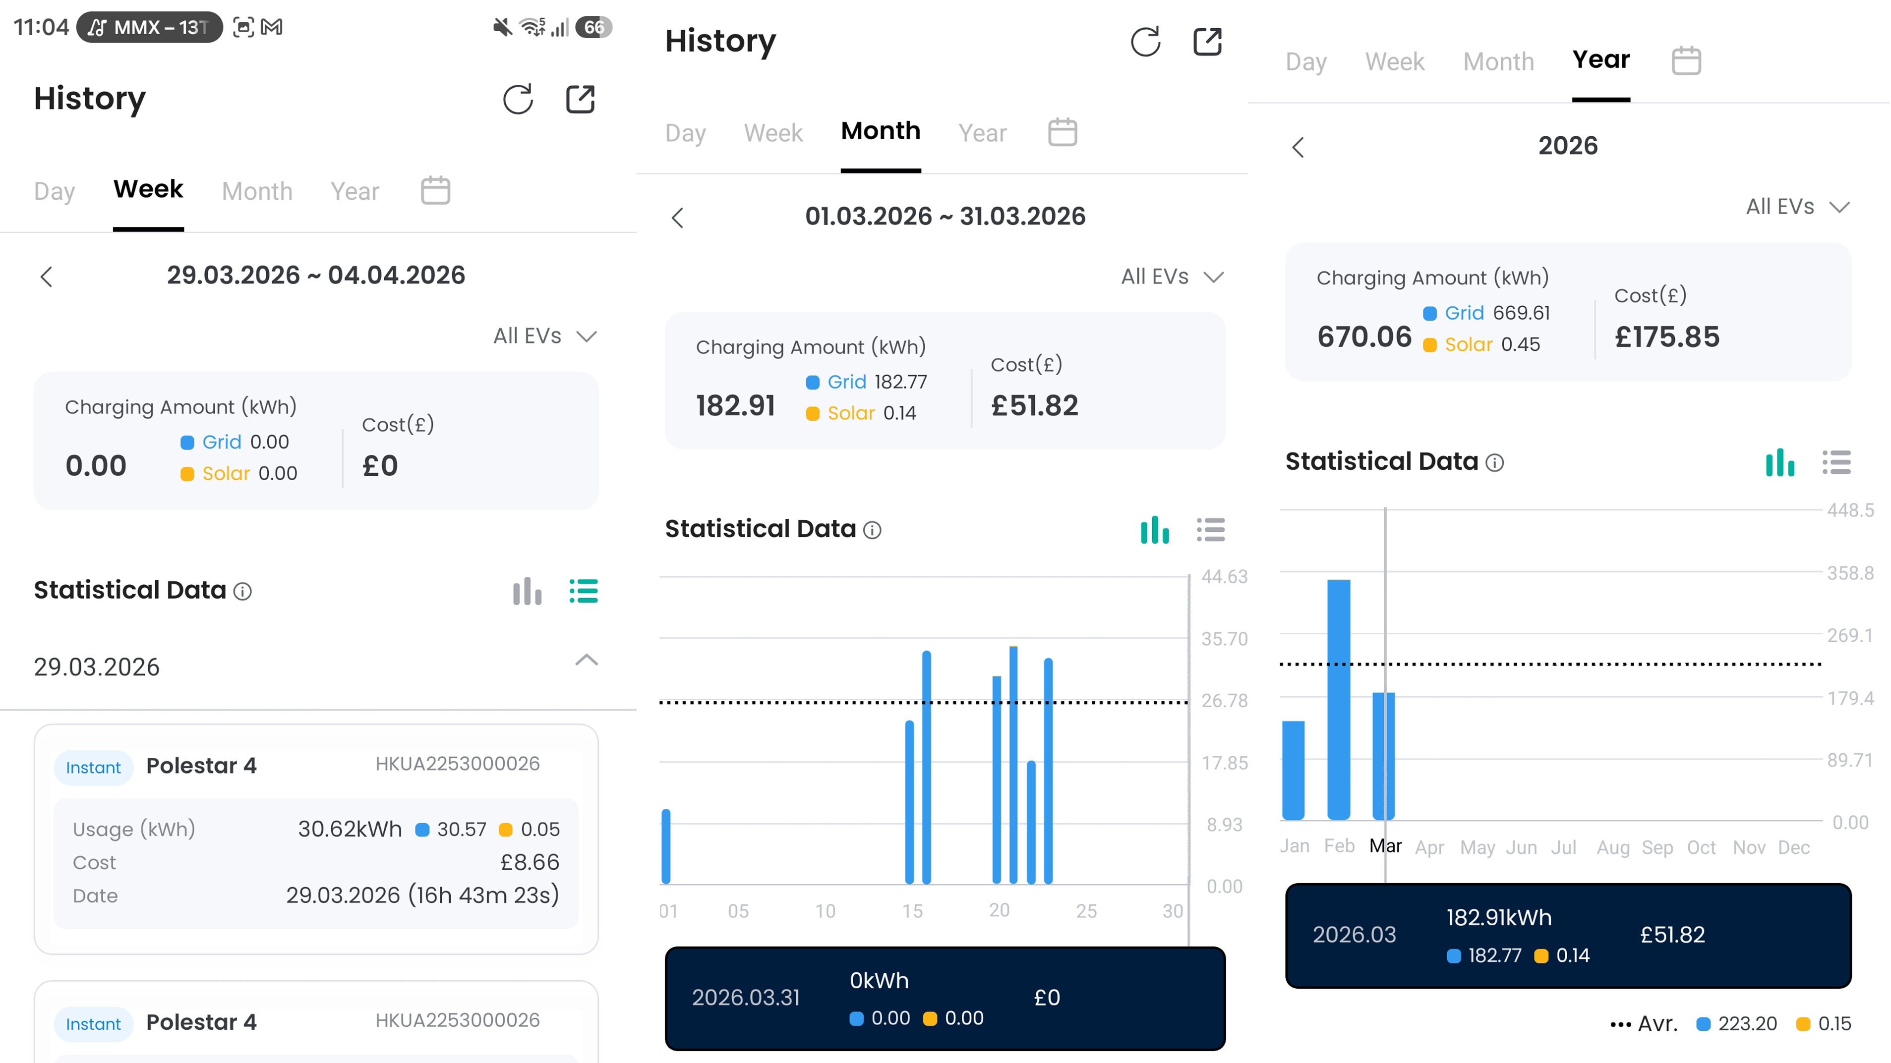The width and height of the screenshot is (1891, 1063).
Task: Click info icon beside Month Statistical Data
Action: click(872, 530)
